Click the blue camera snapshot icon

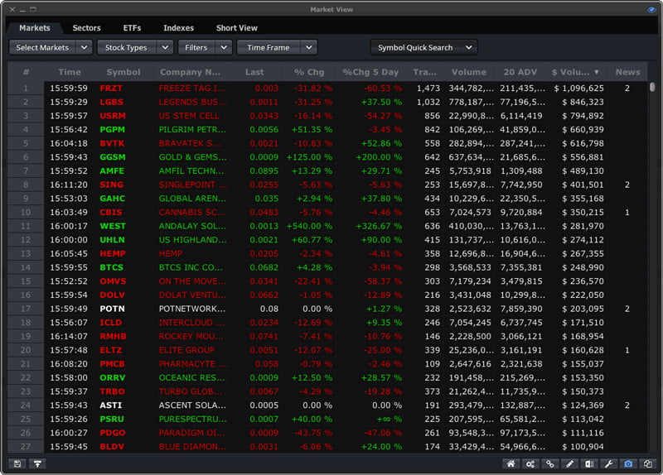pos(627,464)
